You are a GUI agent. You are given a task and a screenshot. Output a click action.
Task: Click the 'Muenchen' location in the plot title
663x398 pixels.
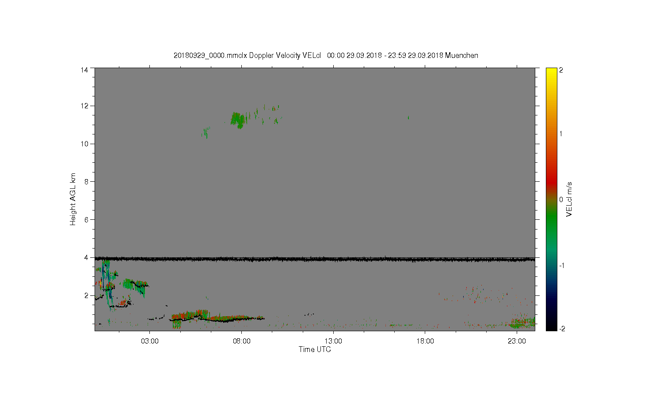(461, 56)
